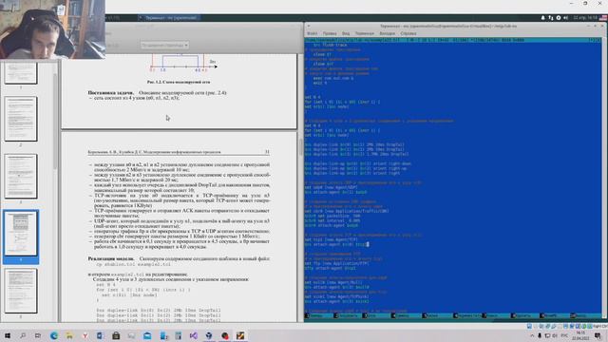Viewport: 608px width, 342px height.
Task: Switch to VirtualBox on the taskbar
Action: coord(209,335)
